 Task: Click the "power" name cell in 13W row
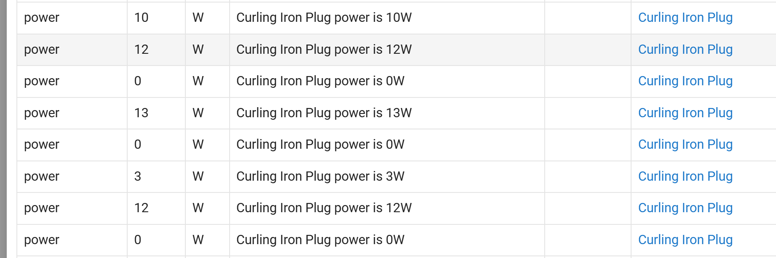coord(42,113)
